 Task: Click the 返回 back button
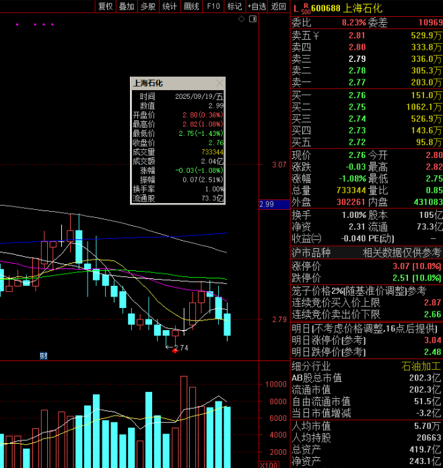(279, 6)
